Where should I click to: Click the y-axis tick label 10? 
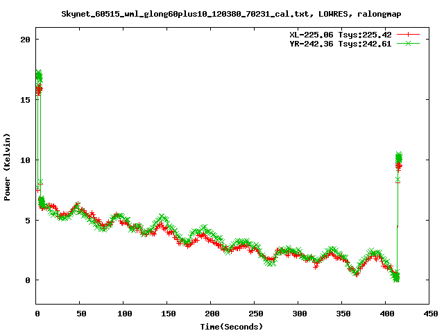[25, 160]
